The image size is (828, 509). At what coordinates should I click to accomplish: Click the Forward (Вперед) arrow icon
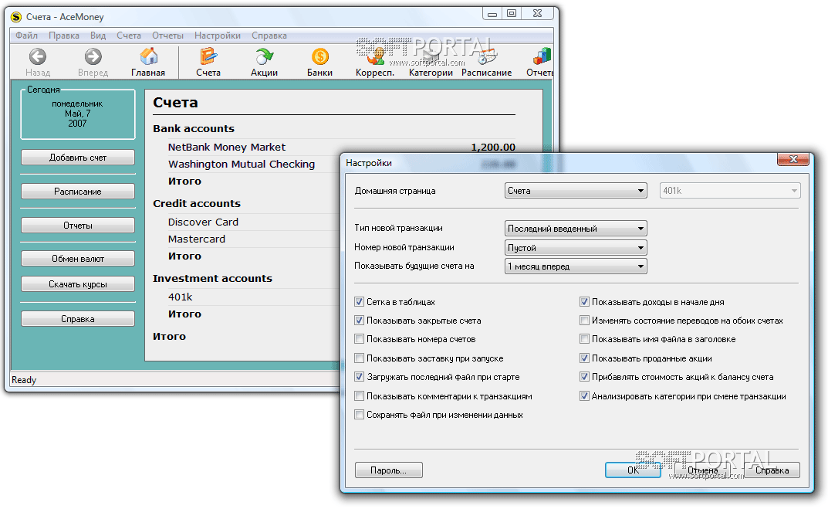click(x=93, y=56)
